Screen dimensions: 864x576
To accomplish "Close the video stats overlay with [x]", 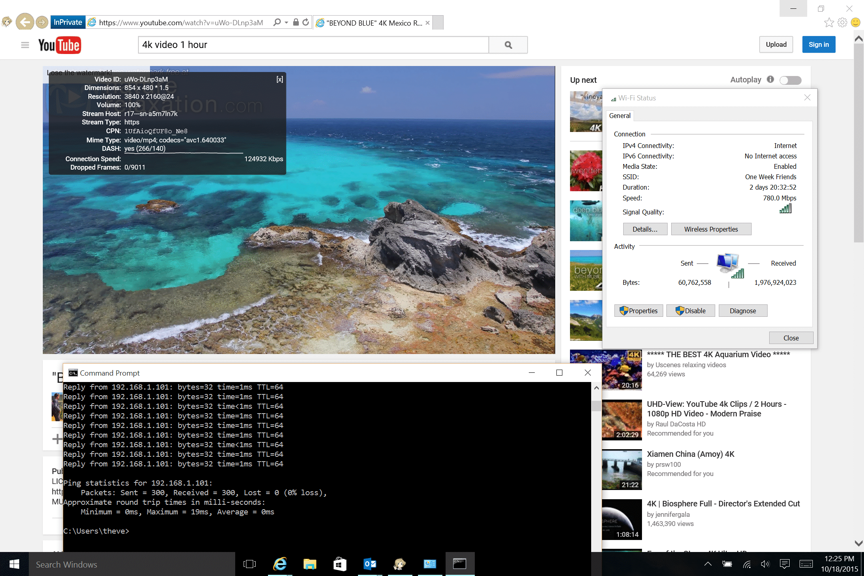I will tap(280, 79).
